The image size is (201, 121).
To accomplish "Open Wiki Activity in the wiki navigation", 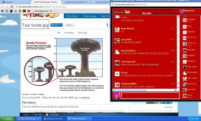I will [72, 16].
